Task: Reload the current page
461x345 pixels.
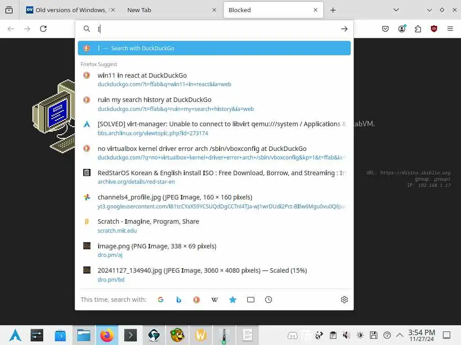Action: 43,29
